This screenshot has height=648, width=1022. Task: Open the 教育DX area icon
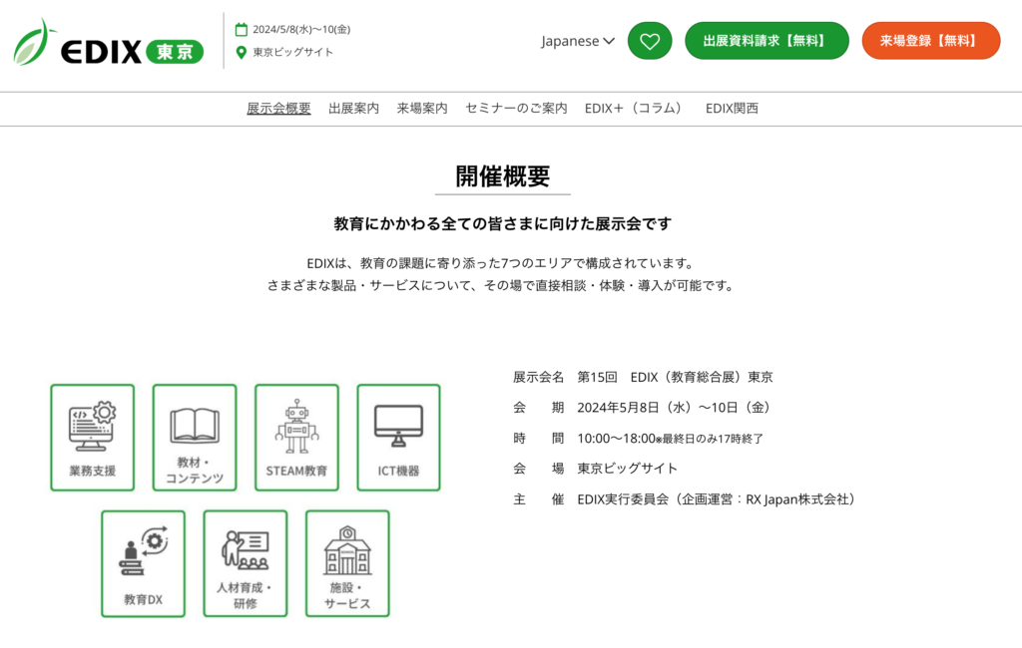coord(143,563)
